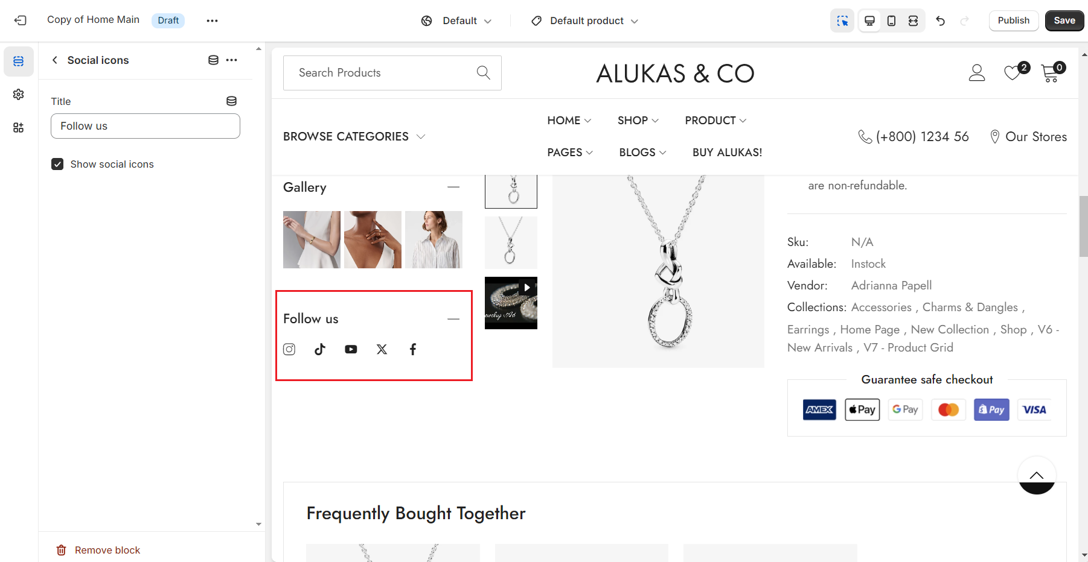Click the YouTube social icon
1088x562 pixels.
pos(351,349)
